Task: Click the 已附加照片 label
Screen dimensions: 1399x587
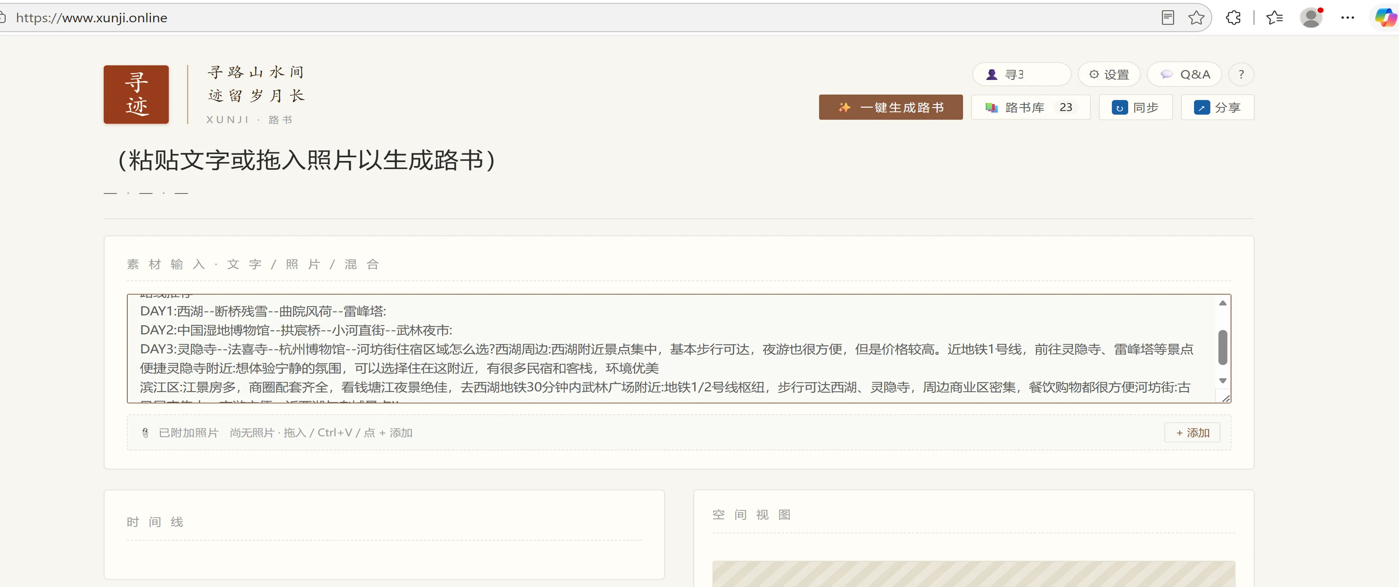Action: pos(189,433)
